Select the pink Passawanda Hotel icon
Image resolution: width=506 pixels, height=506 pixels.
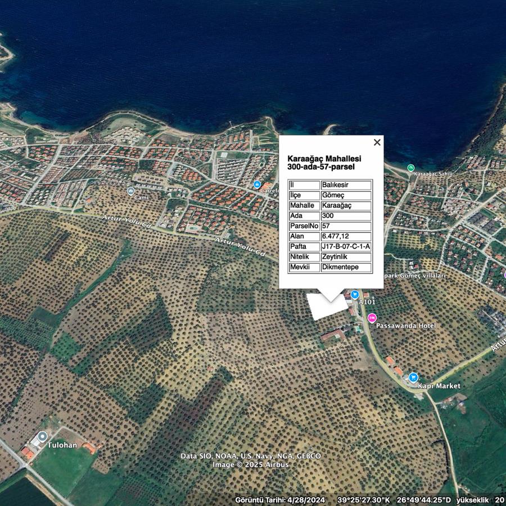(x=372, y=318)
